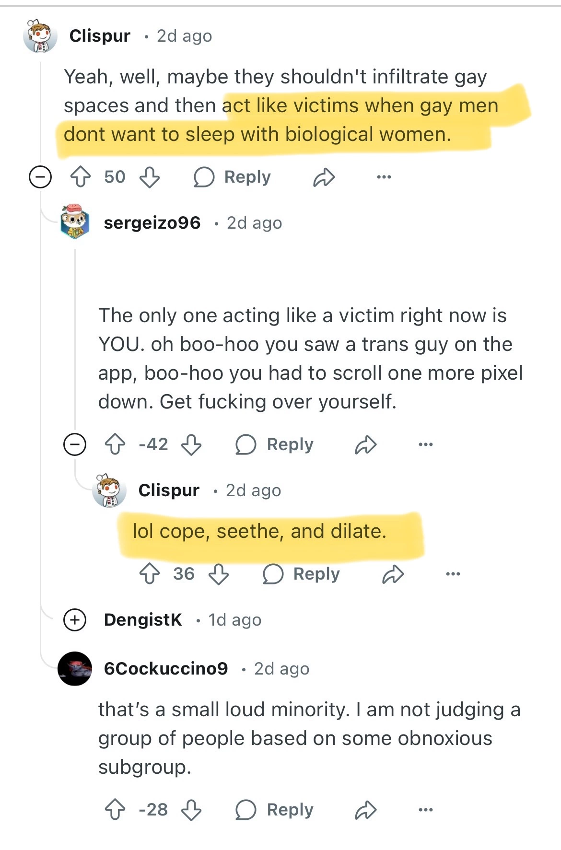Collapse sergeizo96's comment thread

(x=75, y=444)
